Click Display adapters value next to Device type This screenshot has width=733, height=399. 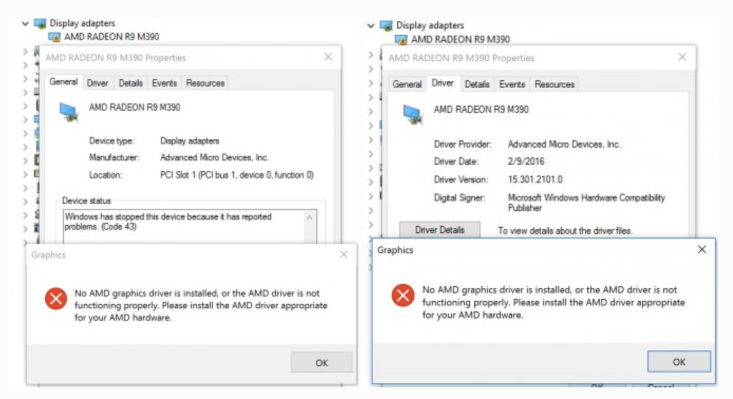[190, 141]
